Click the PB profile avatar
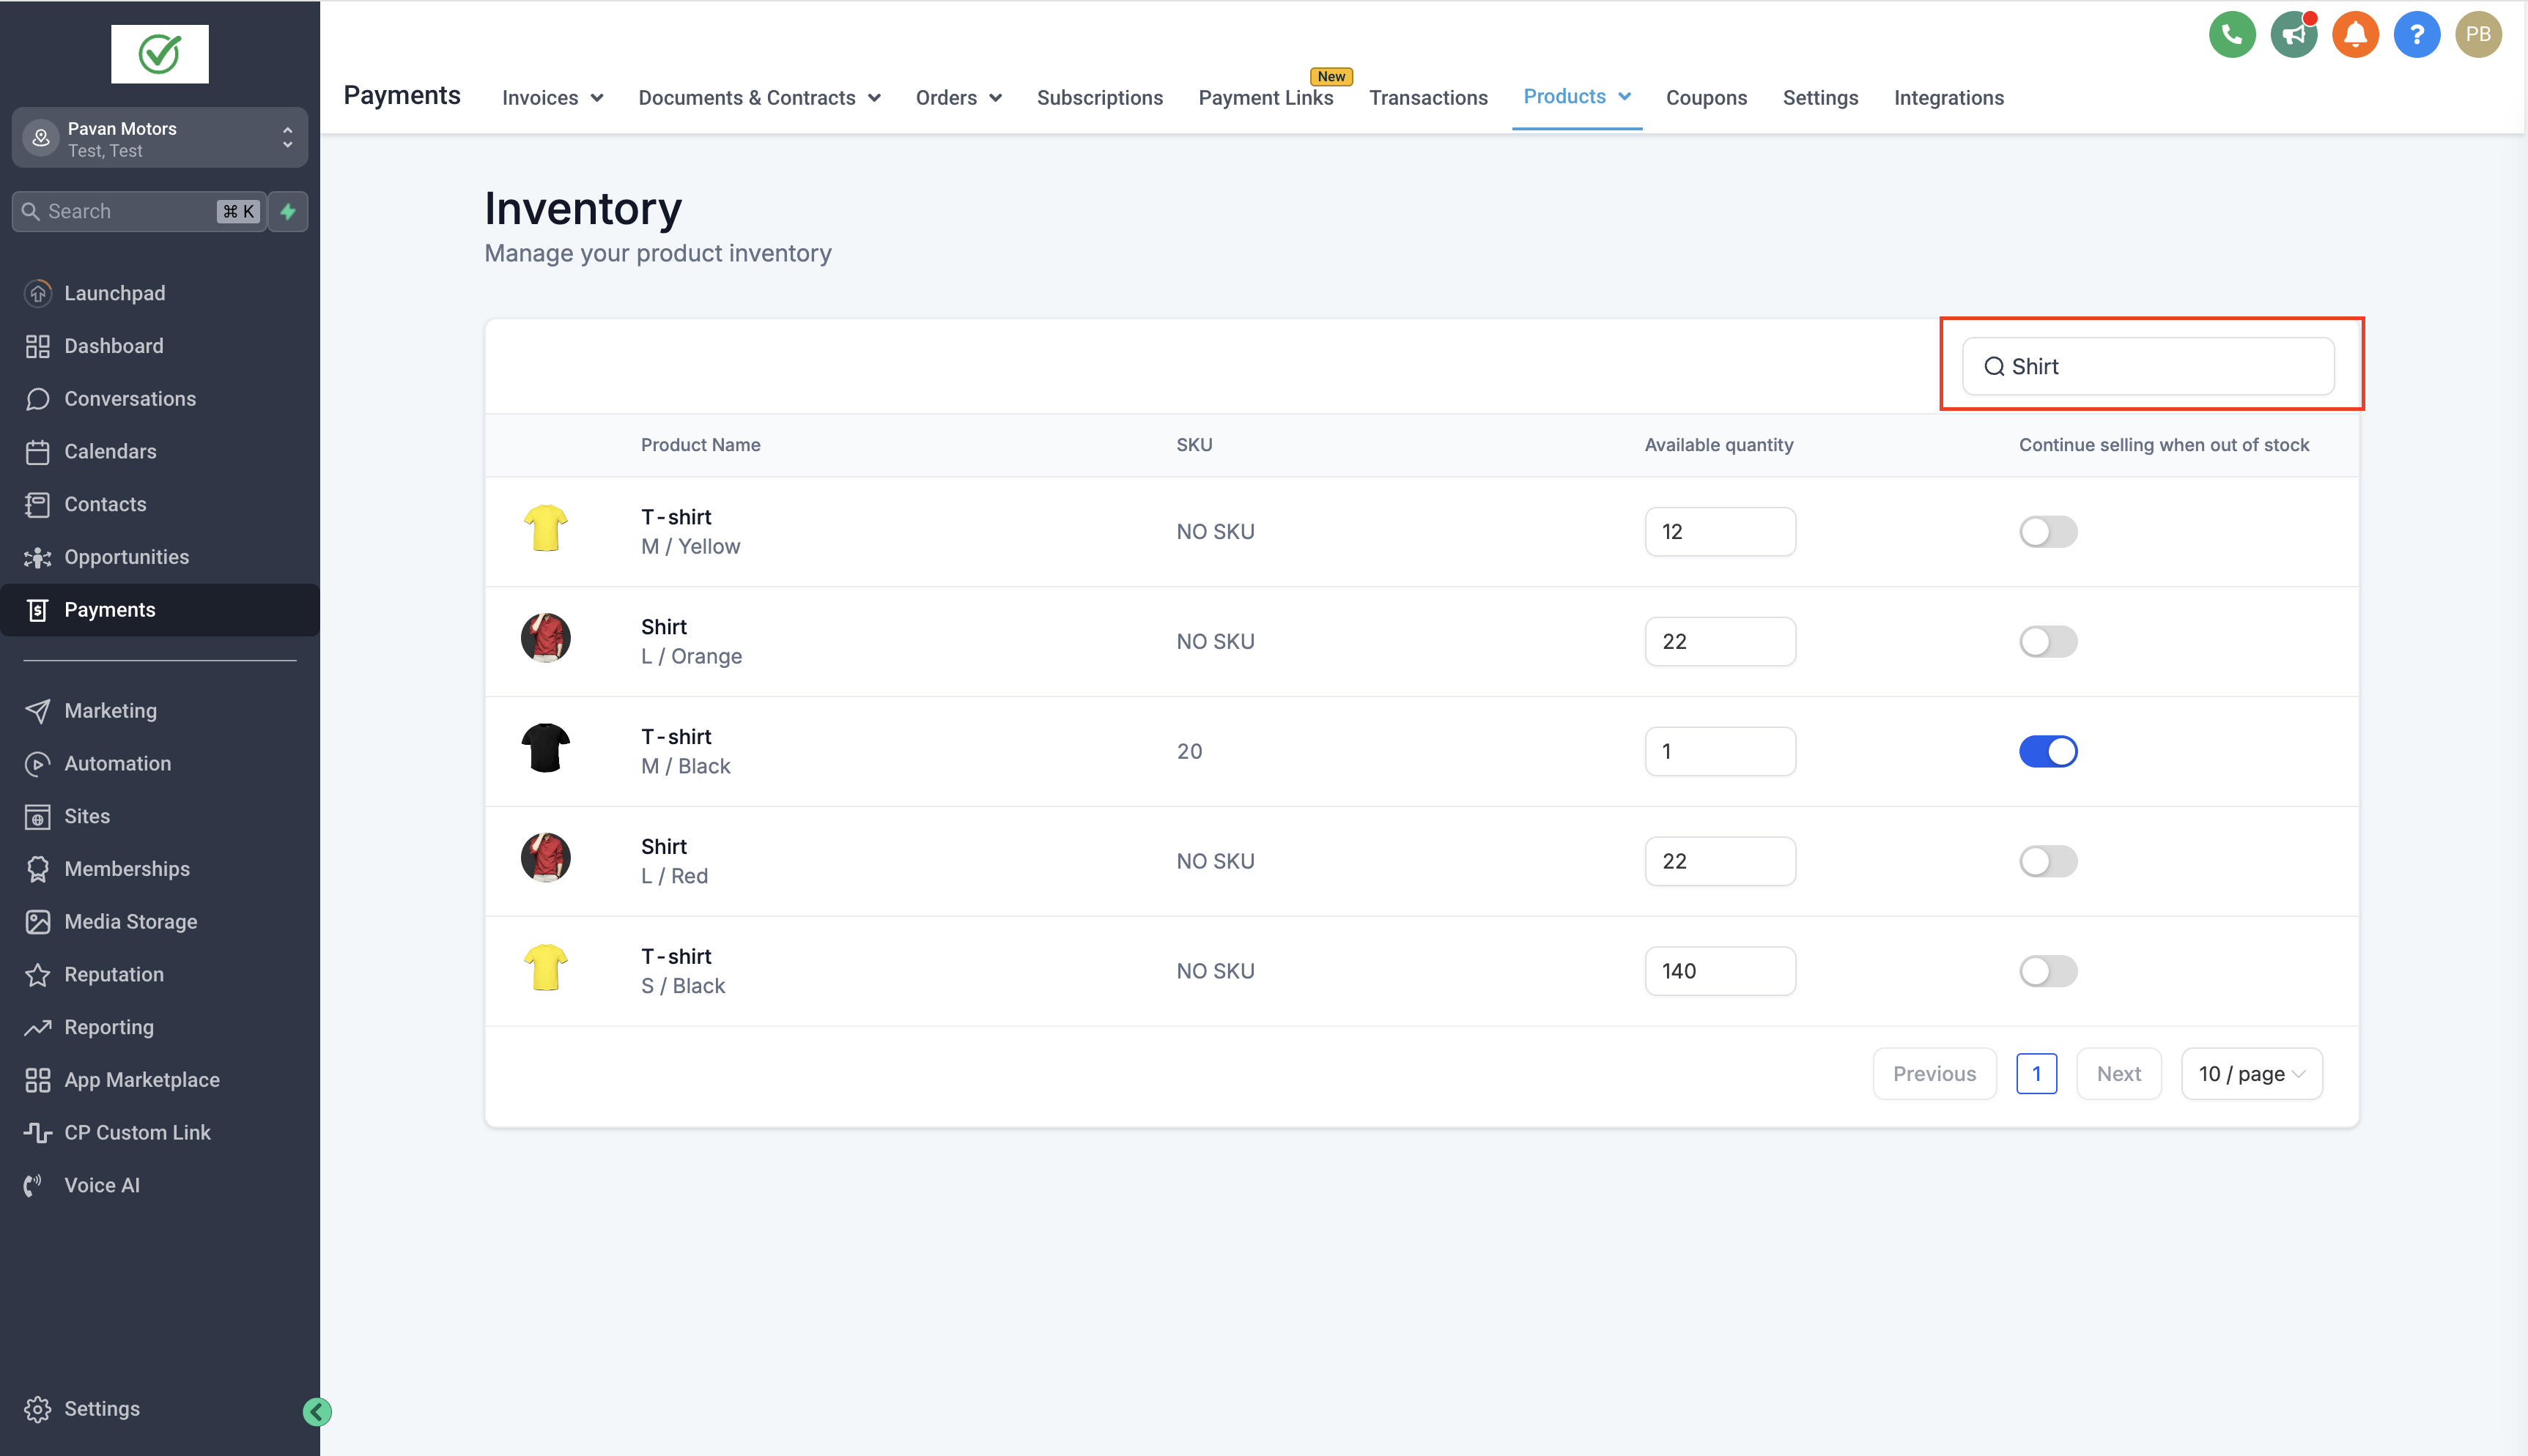The width and height of the screenshot is (2528, 1456). (2478, 35)
